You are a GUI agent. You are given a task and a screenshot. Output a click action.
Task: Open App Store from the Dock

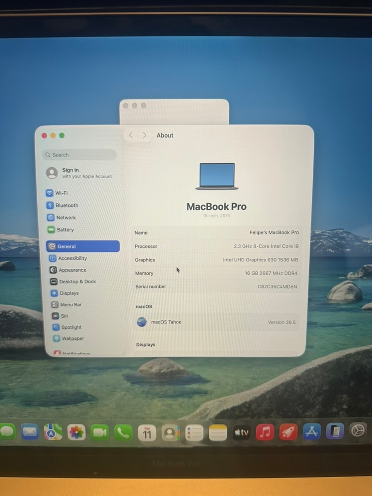point(311,432)
